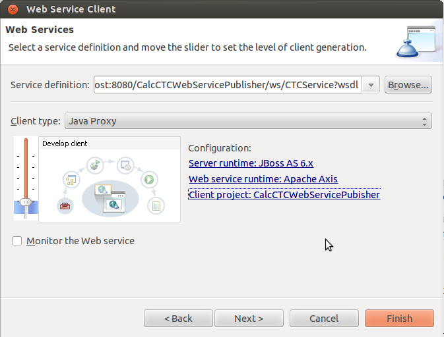Screen dimensions: 444x337
Task: Open Server runtime: JBoss AS 6.x link
Action: click(251, 163)
